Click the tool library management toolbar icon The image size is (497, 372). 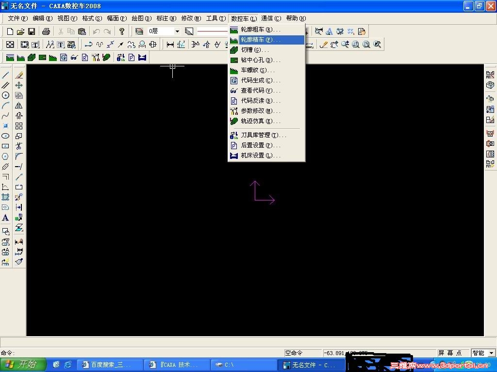tap(121, 58)
